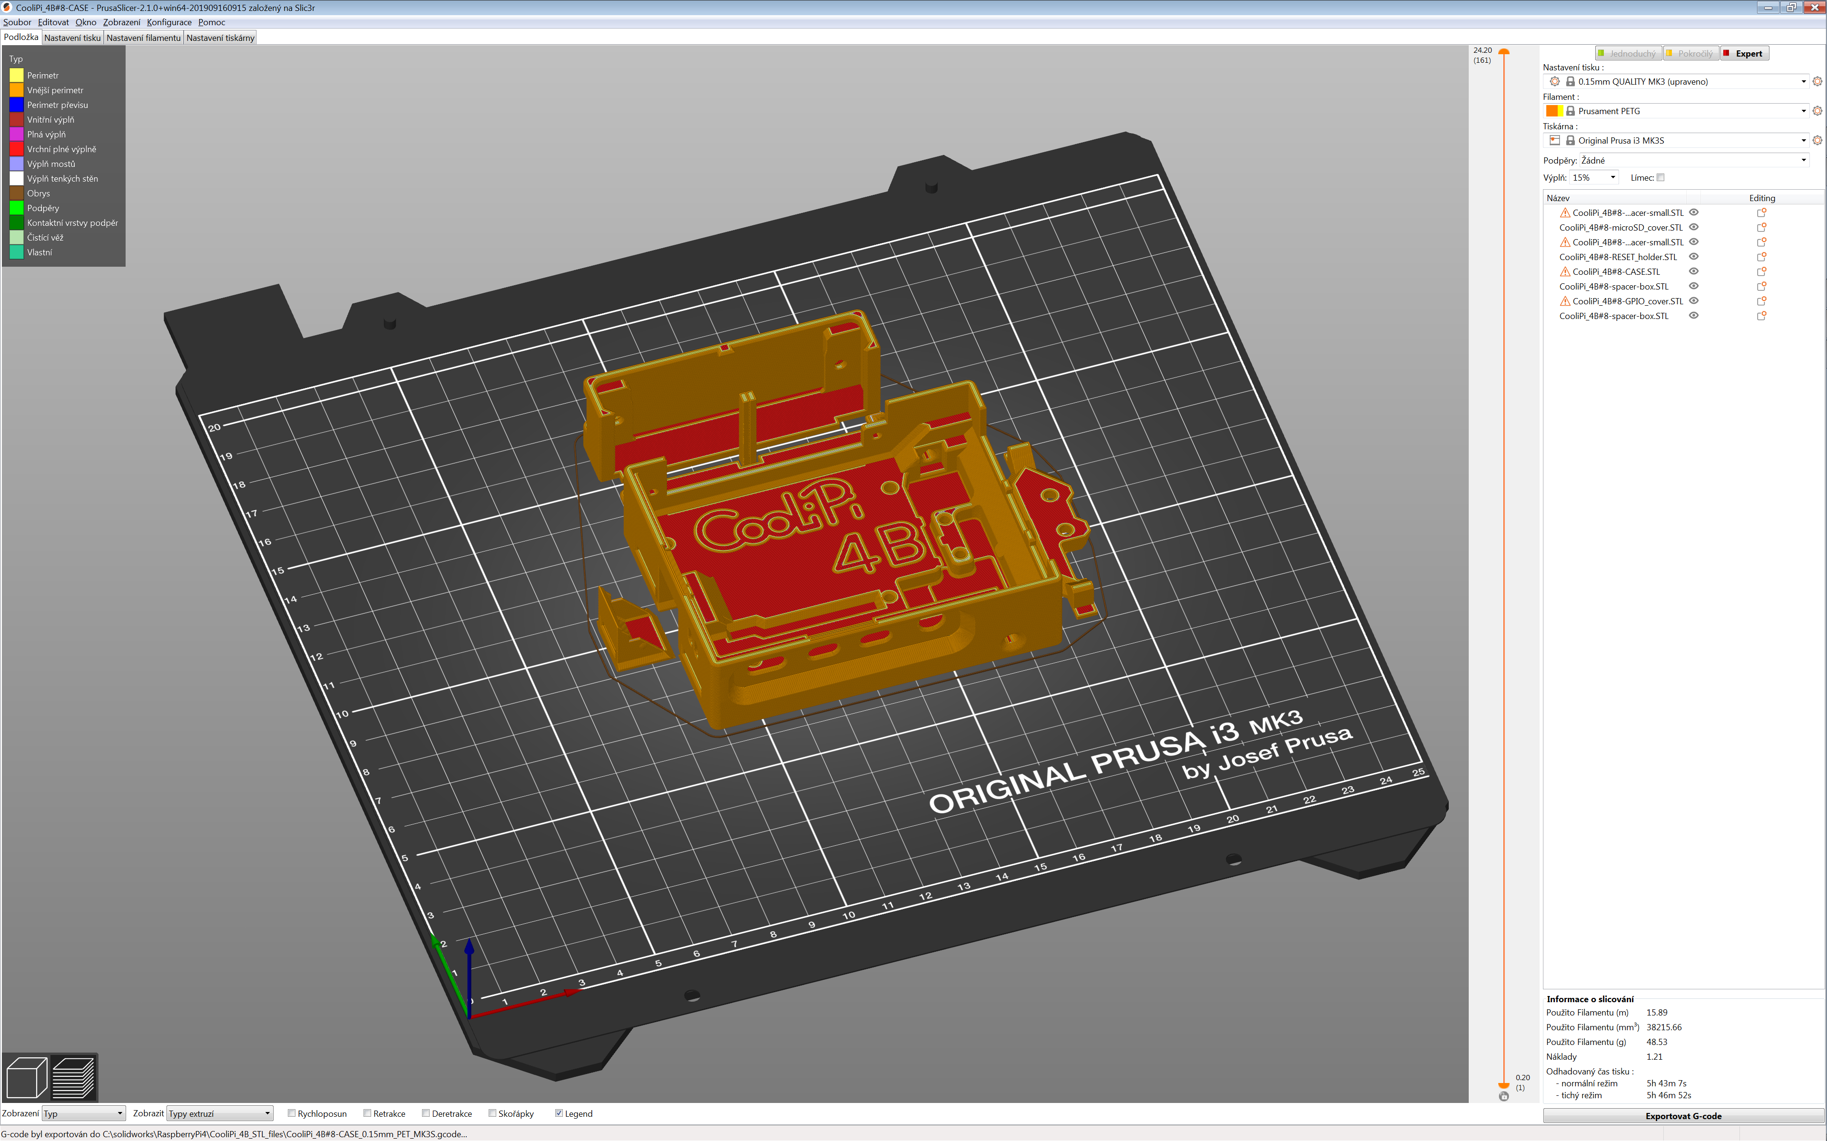
Task: Open filament settings via gear beside Prusament PETG
Action: click(1817, 111)
